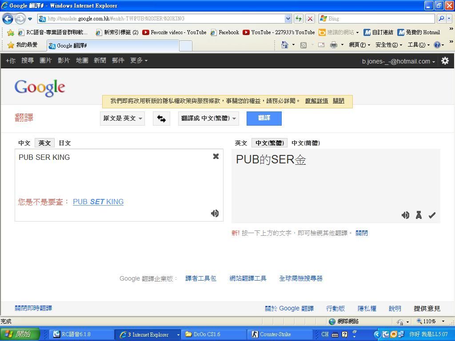The height and width of the screenshot is (341, 455).
Task: Click the Print icon in toolbar
Action: click(333, 45)
